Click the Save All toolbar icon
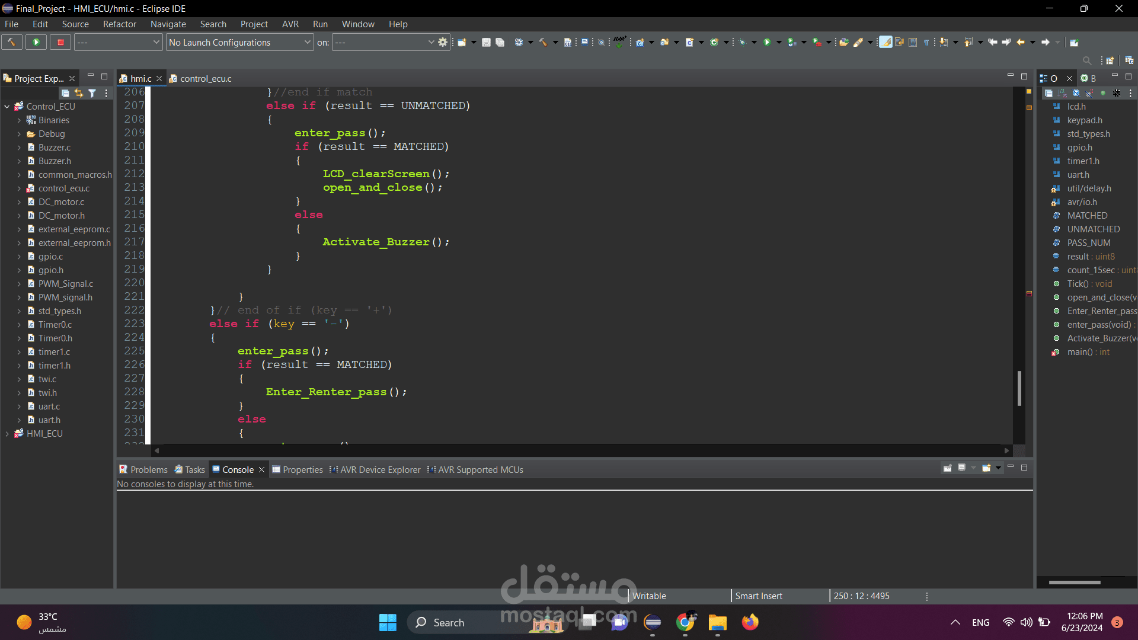This screenshot has width=1138, height=640. 500,42
